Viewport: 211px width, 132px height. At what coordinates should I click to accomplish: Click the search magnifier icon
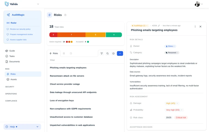(x=107, y=53)
